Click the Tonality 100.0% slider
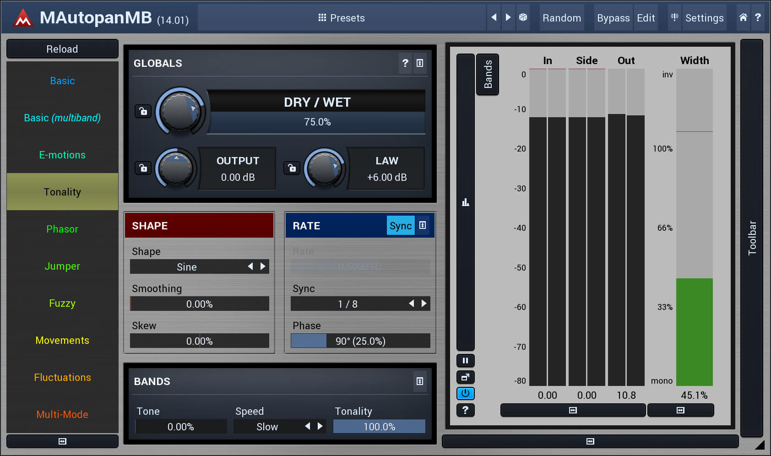This screenshot has width=771, height=456. click(379, 426)
